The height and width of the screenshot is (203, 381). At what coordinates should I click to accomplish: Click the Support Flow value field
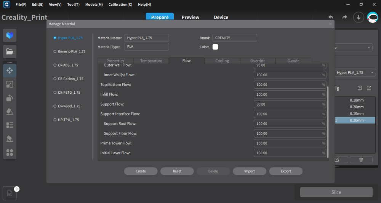click(x=290, y=104)
